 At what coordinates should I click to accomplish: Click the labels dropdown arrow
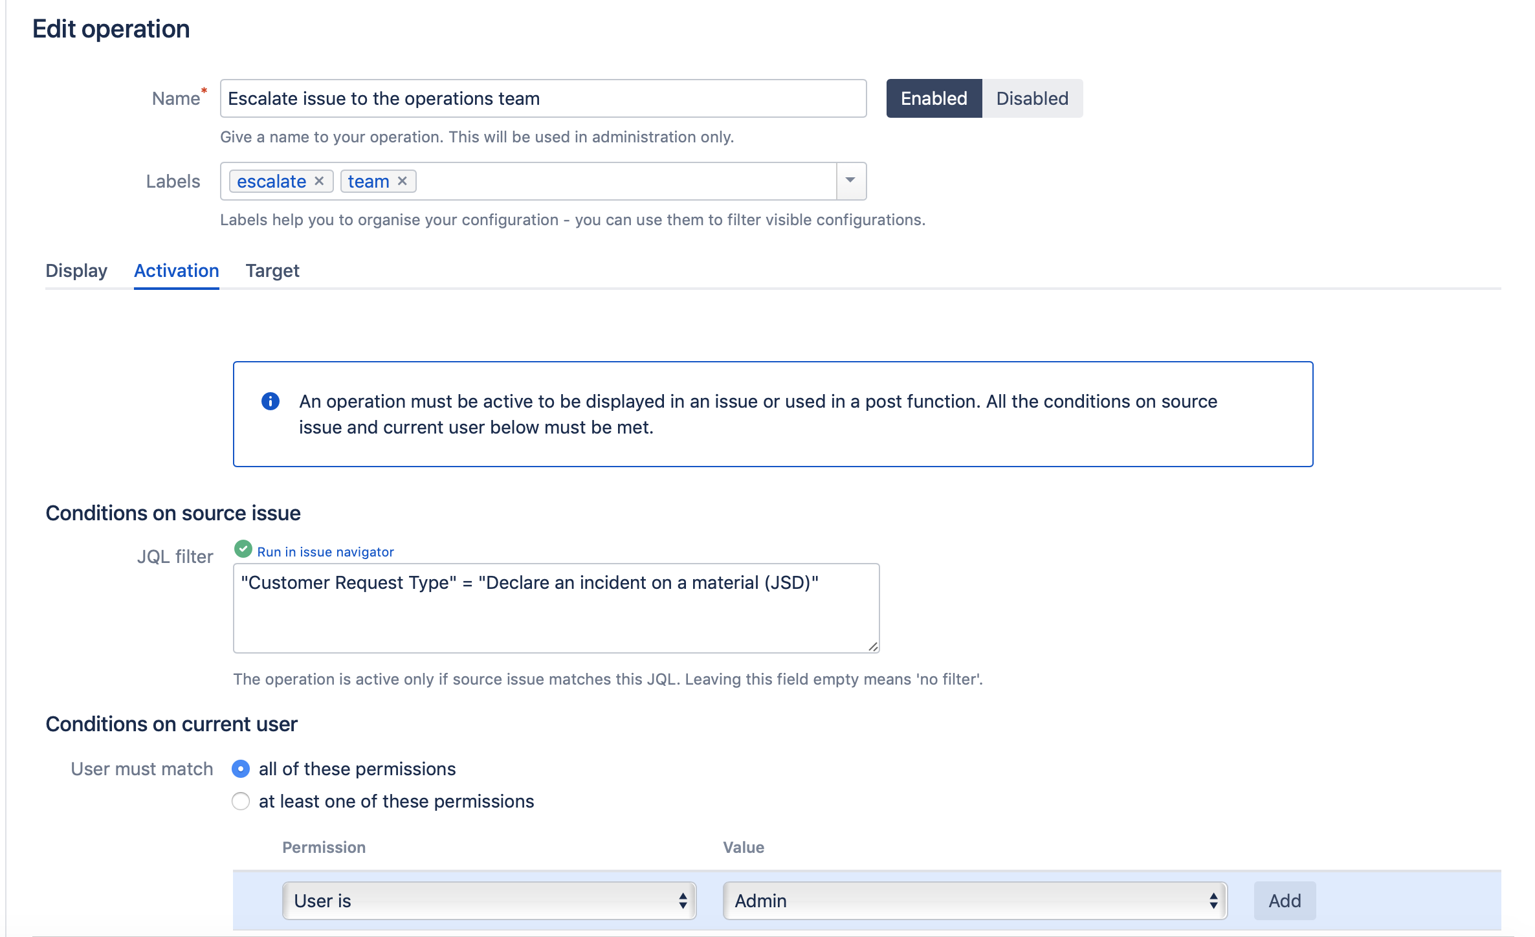853,180
